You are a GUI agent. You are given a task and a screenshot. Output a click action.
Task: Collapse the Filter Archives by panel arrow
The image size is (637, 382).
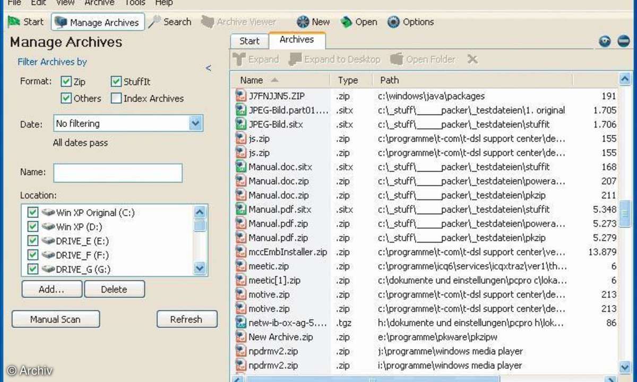pyautogui.click(x=209, y=68)
